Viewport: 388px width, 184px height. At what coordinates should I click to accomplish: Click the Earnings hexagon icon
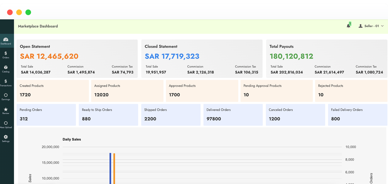tap(6, 95)
